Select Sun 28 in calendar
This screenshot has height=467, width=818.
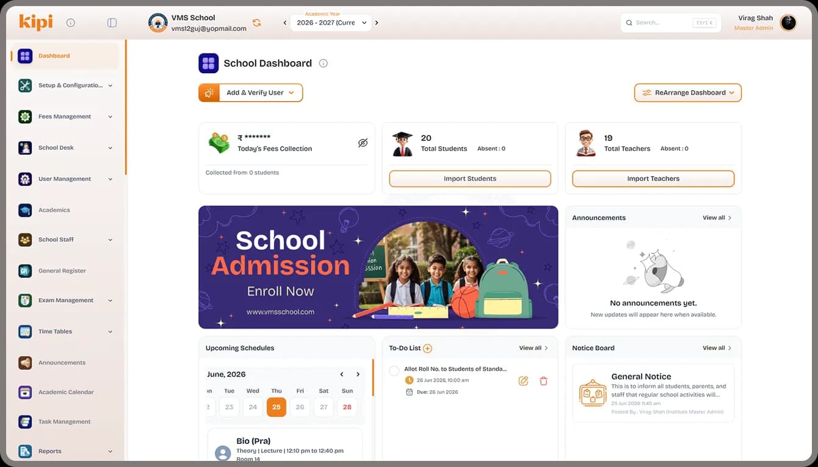347,407
